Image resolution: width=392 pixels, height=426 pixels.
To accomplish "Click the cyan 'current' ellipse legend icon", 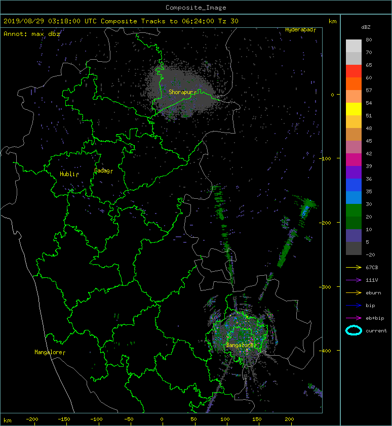I will (354, 330).
